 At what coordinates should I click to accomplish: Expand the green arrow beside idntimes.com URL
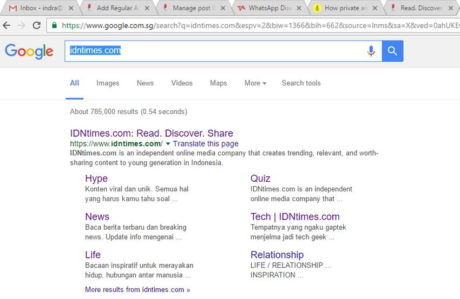click(x=168, y=144)
